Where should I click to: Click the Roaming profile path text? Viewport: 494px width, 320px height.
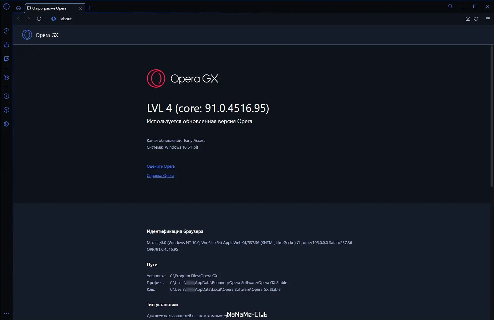click(228, 283)
